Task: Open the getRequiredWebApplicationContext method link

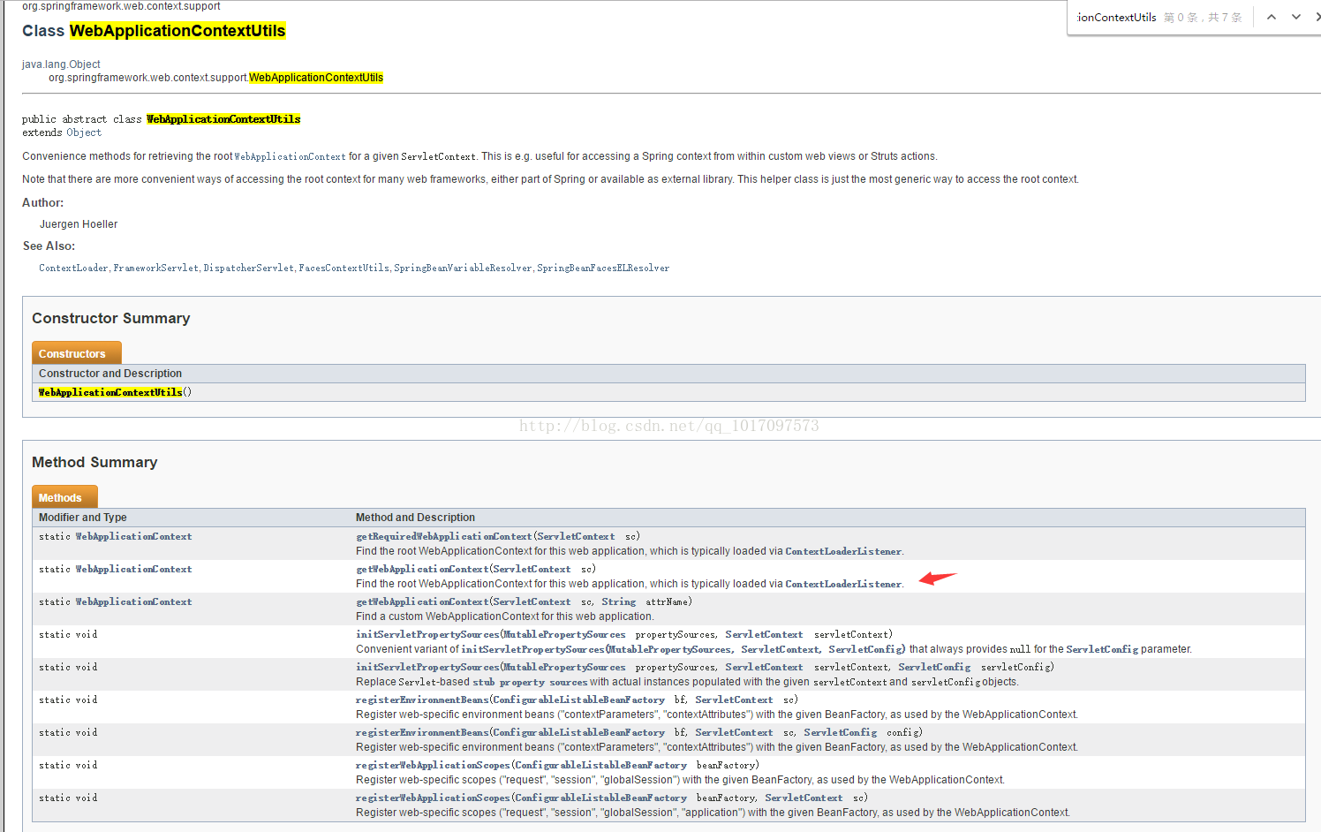Action: click(444, 536)
